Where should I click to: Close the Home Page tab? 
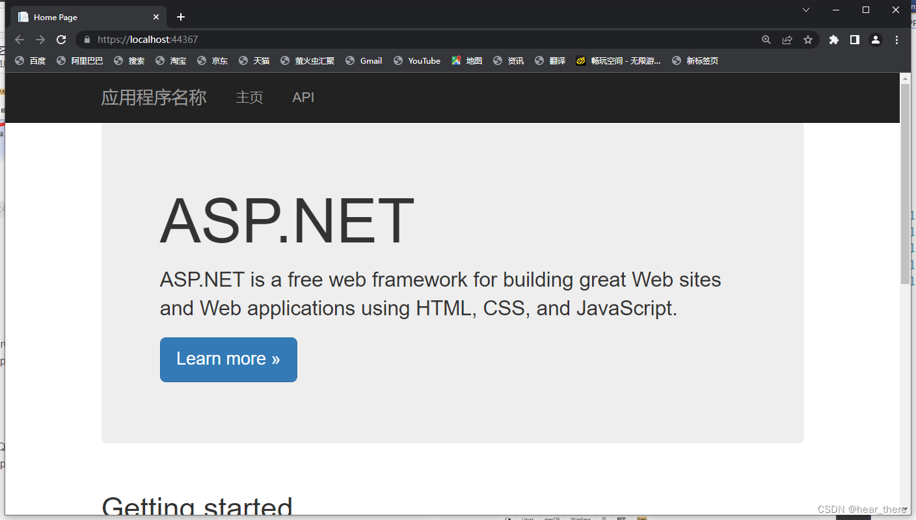point(156,17)
